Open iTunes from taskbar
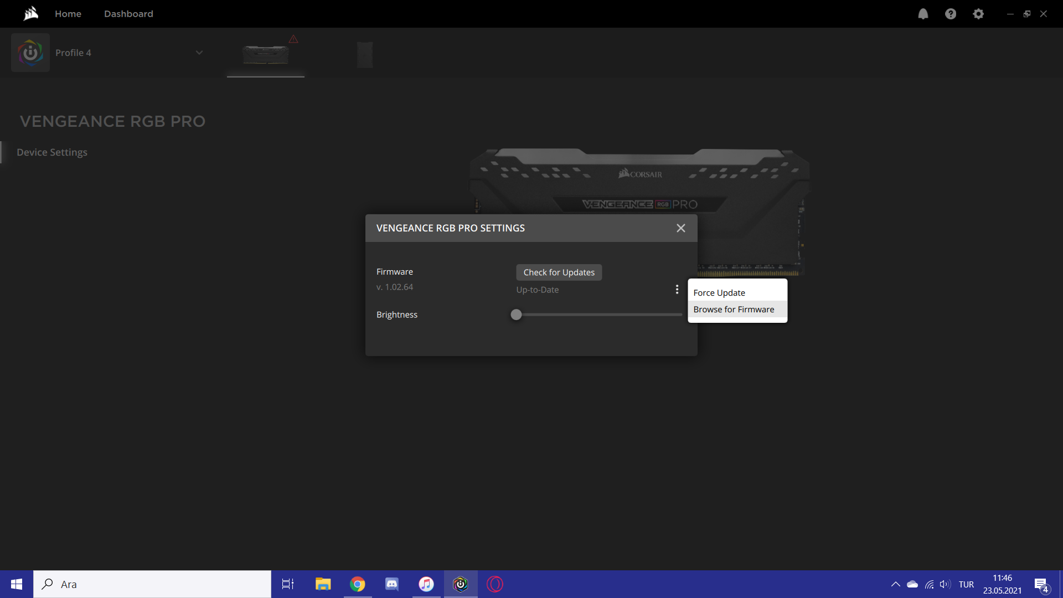1063x598 pixels. point(426,584)
